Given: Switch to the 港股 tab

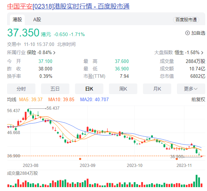Looking at the screenshot, I should [x=17, y=19].
